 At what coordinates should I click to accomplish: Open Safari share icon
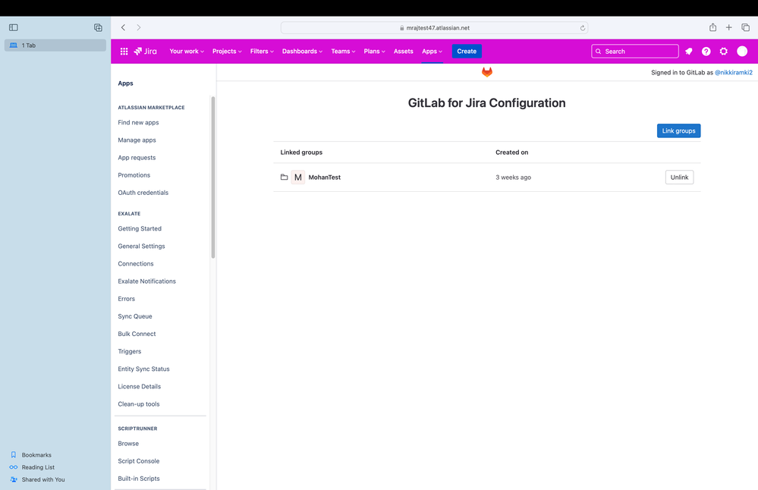712,27
